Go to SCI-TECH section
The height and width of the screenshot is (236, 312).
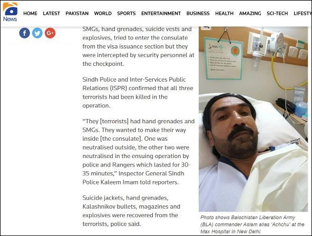(277, 13)
